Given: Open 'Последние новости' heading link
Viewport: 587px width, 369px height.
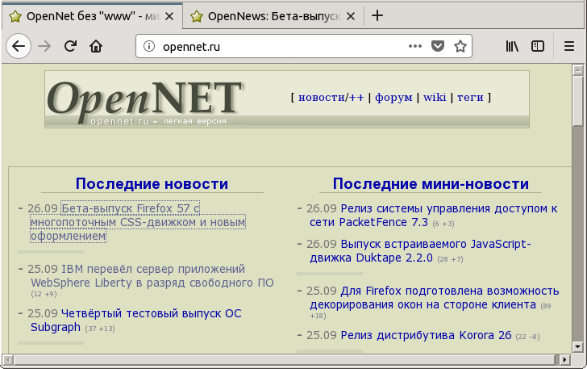Looking at the screenshot, I should pos(152,184).
